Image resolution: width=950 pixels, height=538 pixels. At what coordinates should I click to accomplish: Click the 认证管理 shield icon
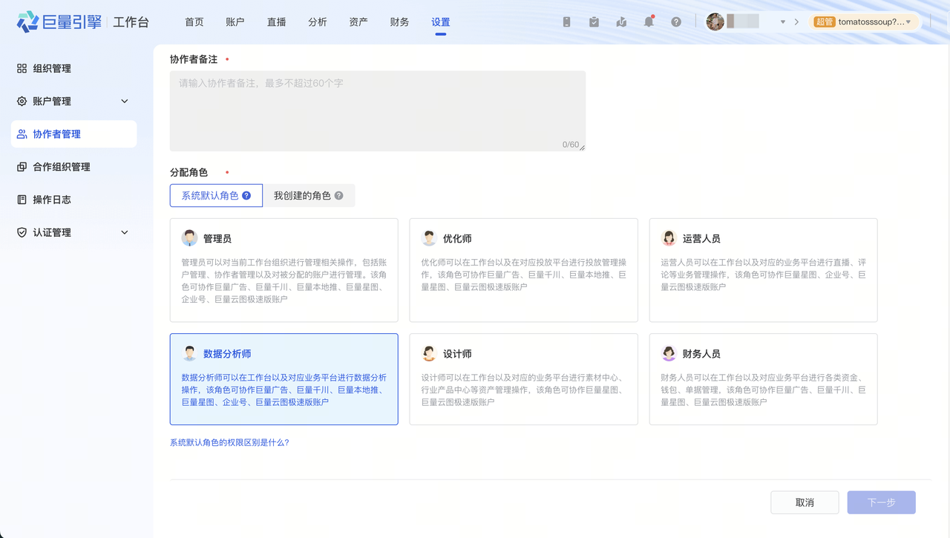[x=22, y=232]
